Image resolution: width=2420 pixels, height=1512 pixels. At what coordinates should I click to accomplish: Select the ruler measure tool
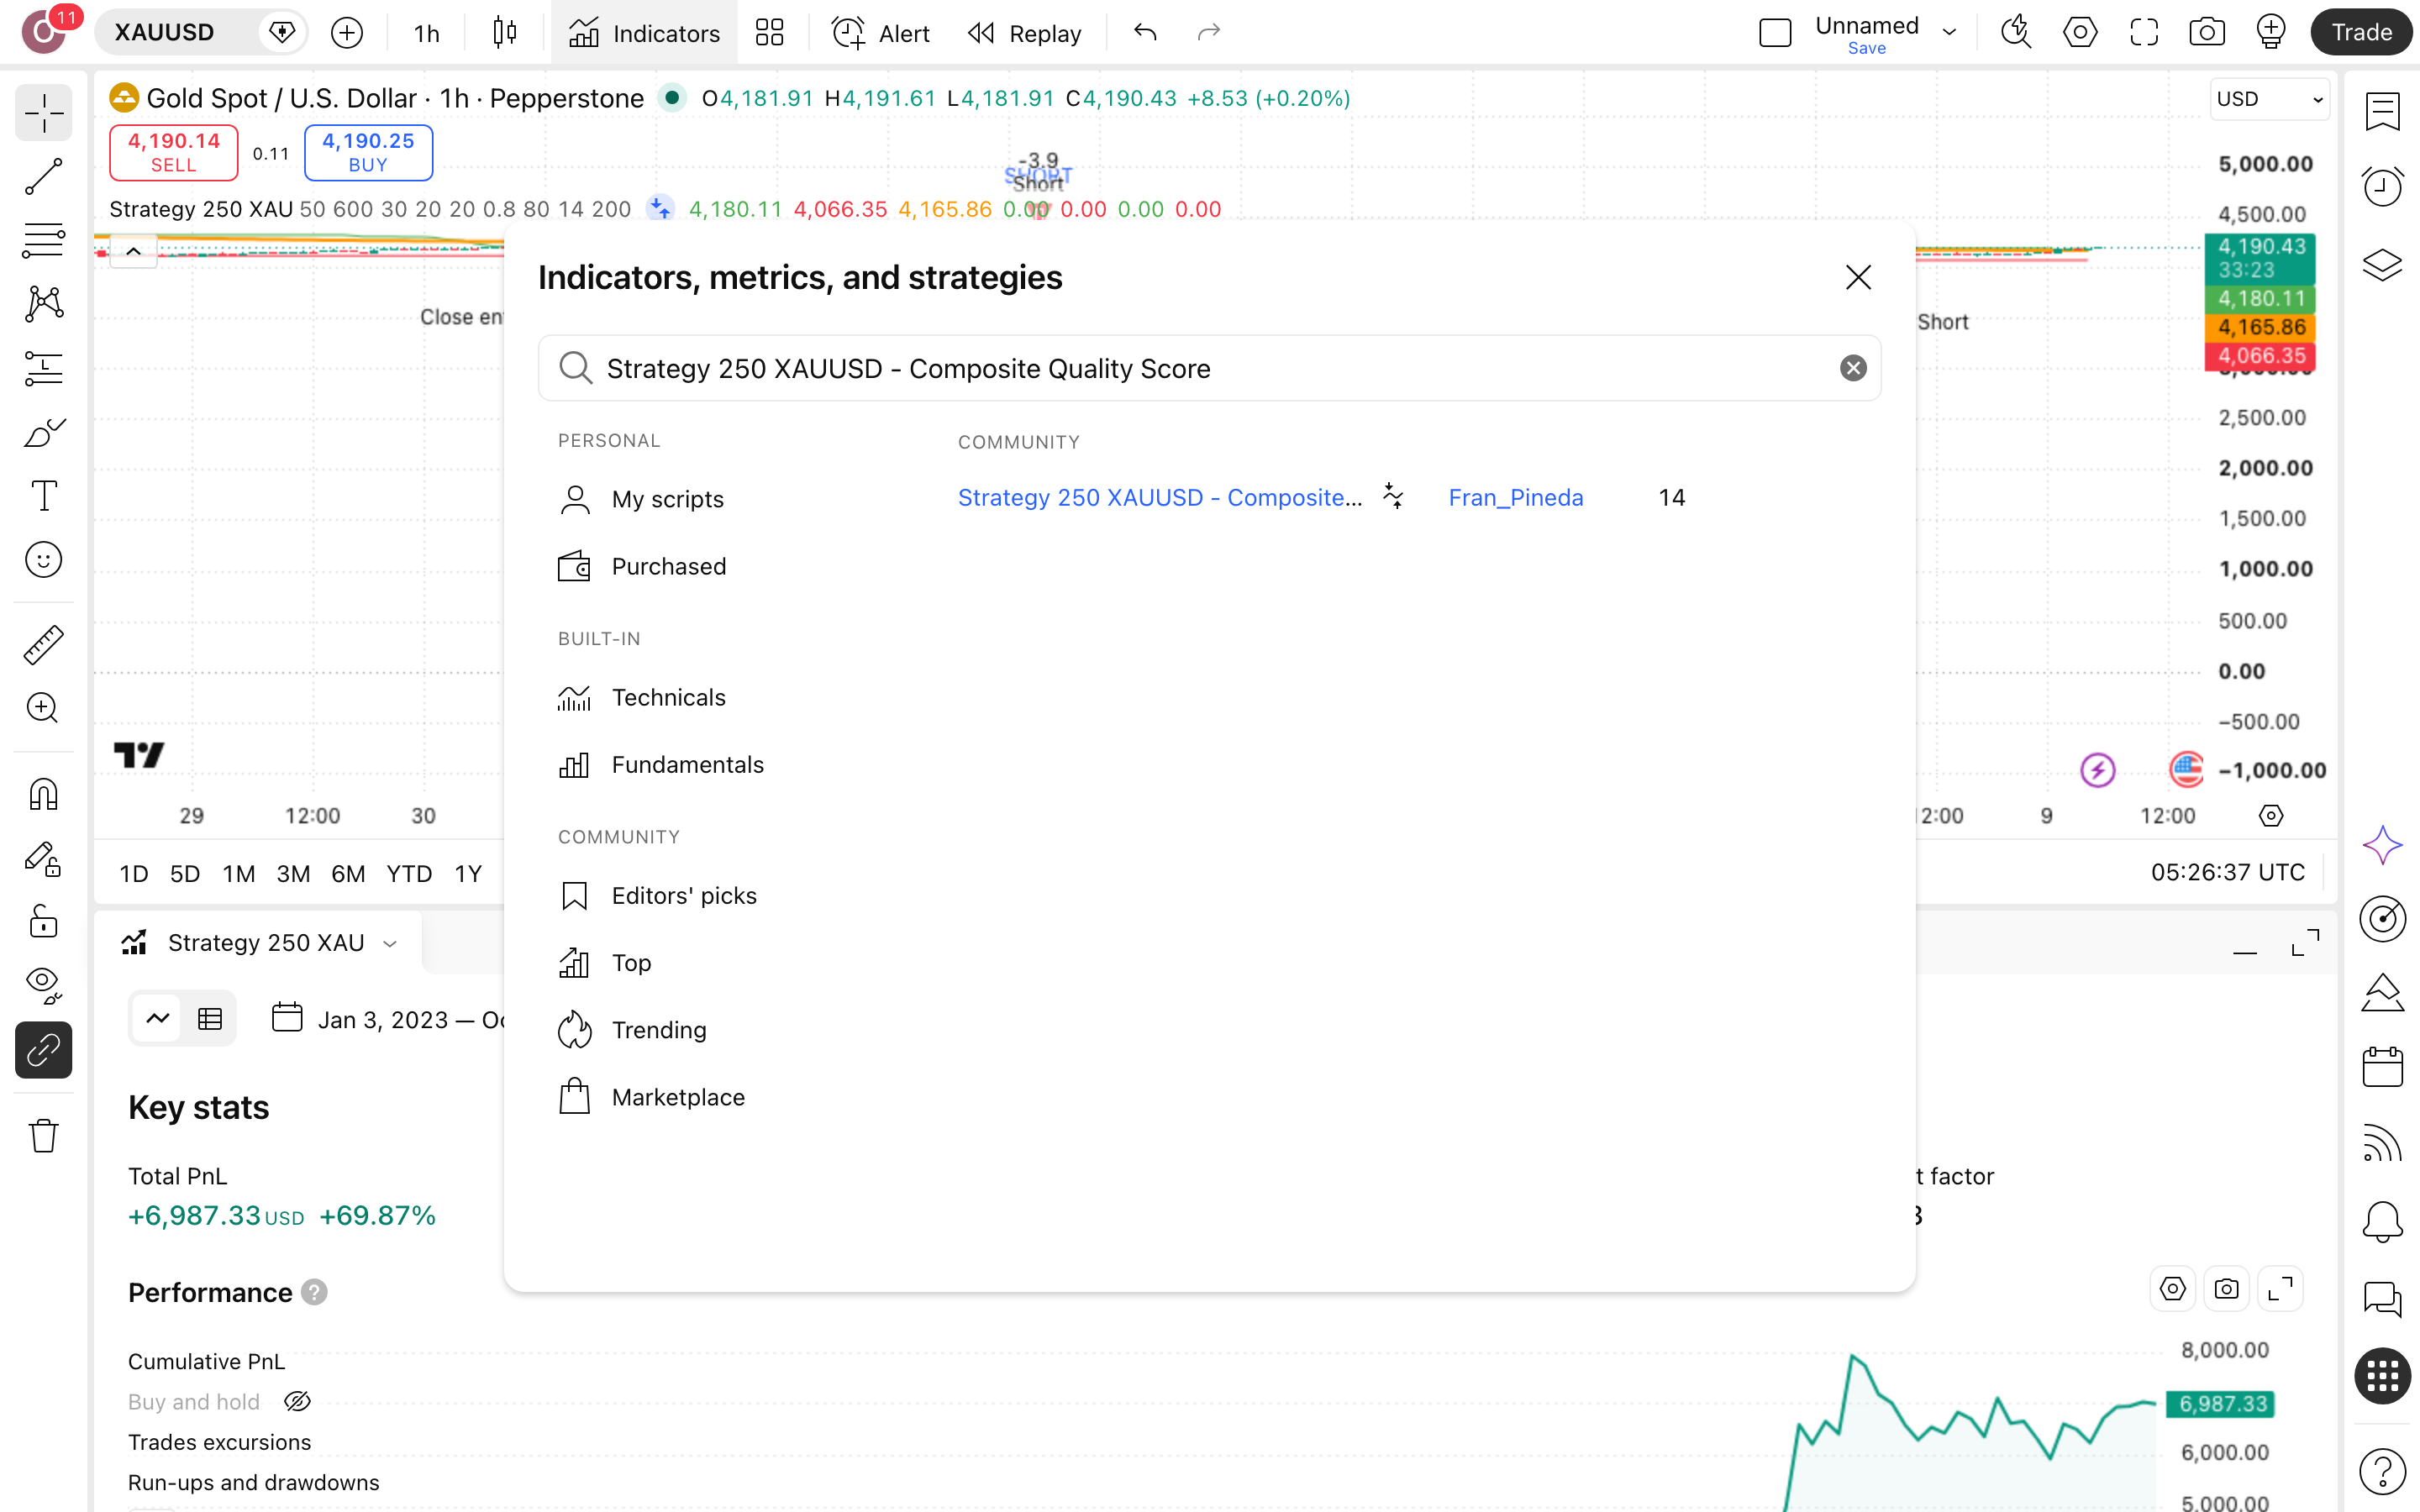pos(43,645)
